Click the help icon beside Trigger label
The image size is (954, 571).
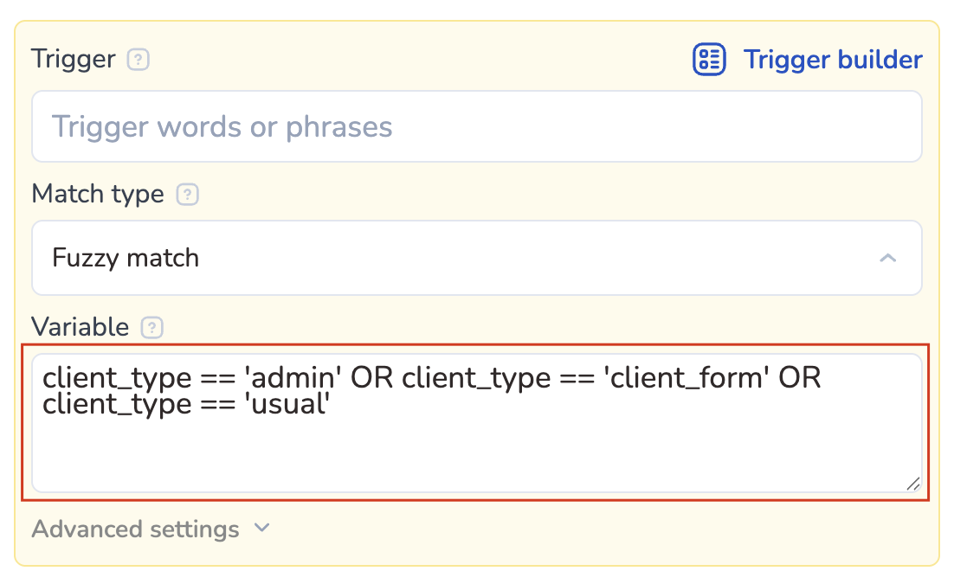(139, 61)
